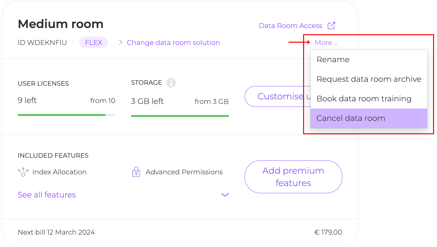Select Rename from the More menu

333,60
